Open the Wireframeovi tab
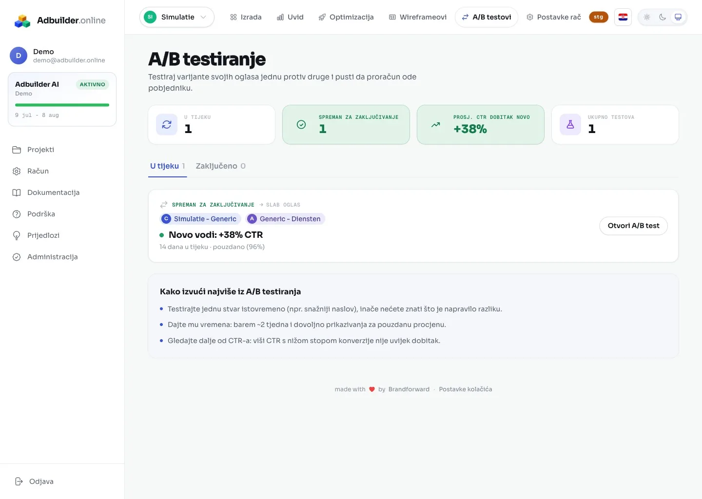Screen dimensions: 702x499 [418, 17]
